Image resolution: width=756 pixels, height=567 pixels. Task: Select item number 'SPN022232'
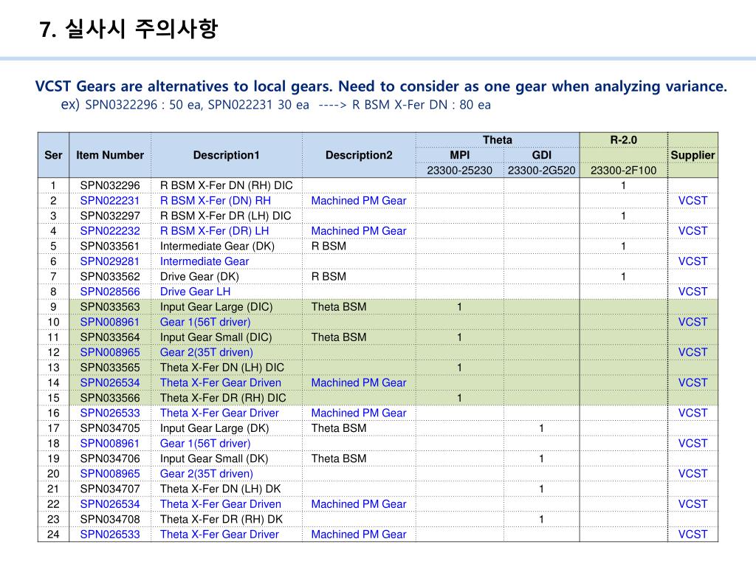click(110, 231)
